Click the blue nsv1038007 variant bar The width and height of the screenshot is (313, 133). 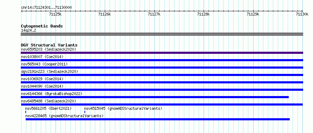(162, 60)
